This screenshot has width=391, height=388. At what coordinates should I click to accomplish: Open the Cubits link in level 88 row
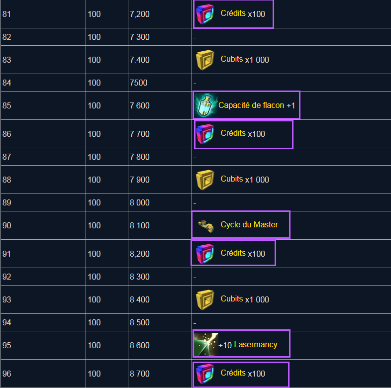point(232,179)
